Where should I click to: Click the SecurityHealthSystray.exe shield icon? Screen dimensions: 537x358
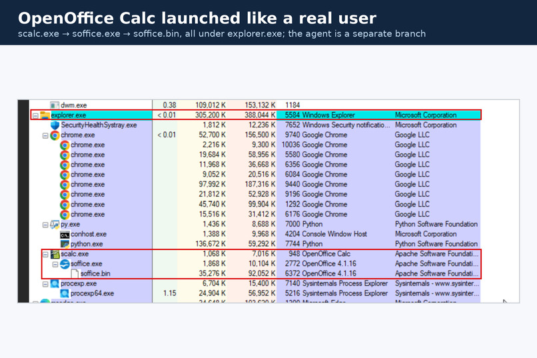point(55,125)
